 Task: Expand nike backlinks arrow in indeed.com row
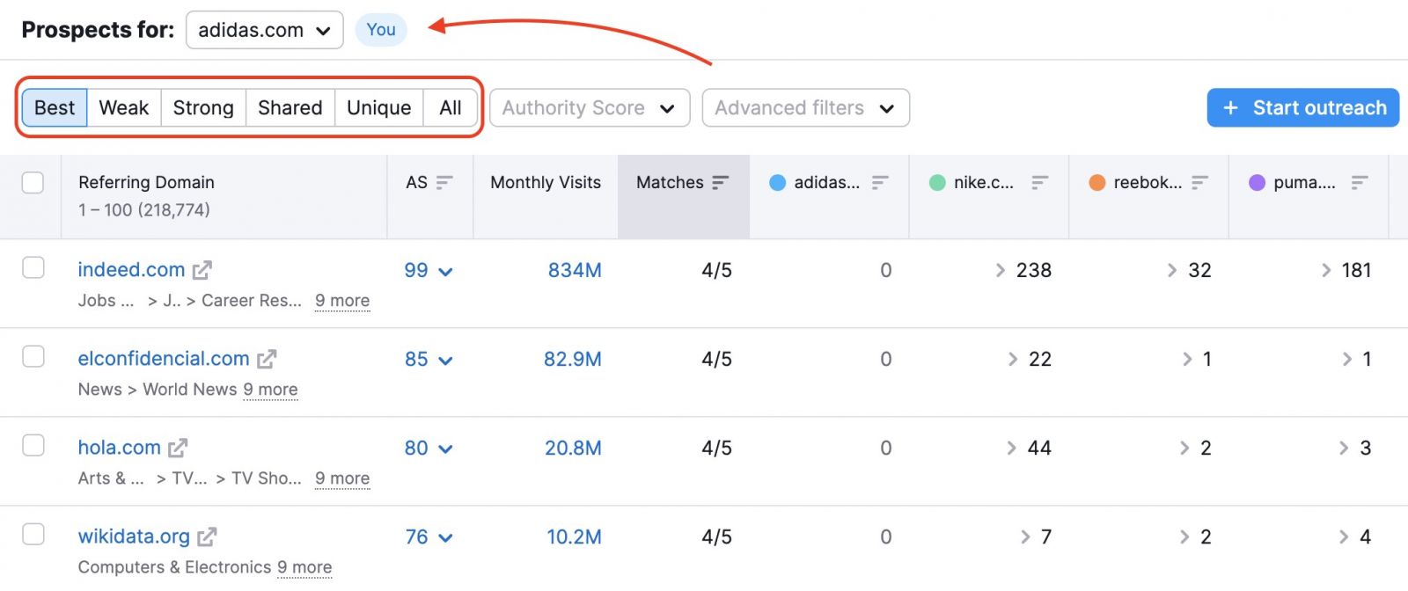(1001, 270)
